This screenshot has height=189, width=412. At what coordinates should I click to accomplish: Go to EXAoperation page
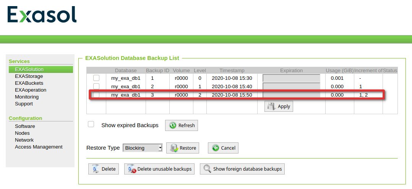coord(31,90)
